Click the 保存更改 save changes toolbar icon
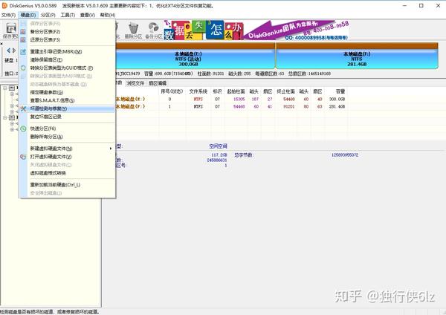The width and height of the screenshot is (446, 315). point(11,30)
